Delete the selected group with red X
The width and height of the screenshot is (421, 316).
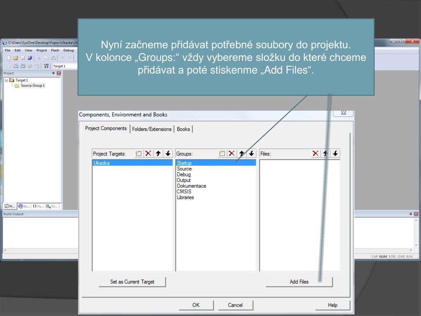tap(232, 153)
